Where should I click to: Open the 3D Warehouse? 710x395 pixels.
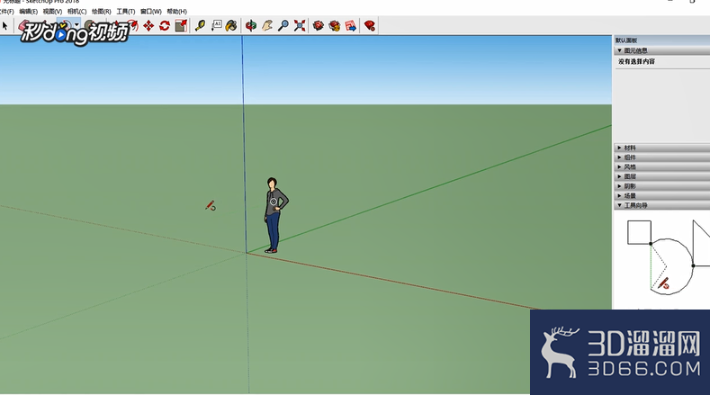[319, 26]
